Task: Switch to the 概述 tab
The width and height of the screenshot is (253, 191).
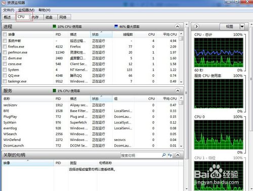Action: [x=7, y=17]
